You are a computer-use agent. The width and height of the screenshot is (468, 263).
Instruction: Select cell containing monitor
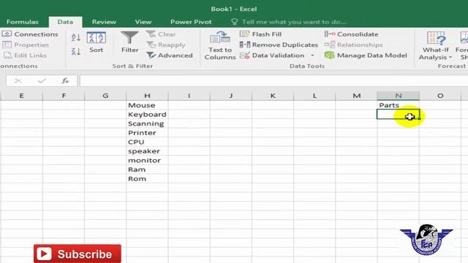tap(147, 161)
